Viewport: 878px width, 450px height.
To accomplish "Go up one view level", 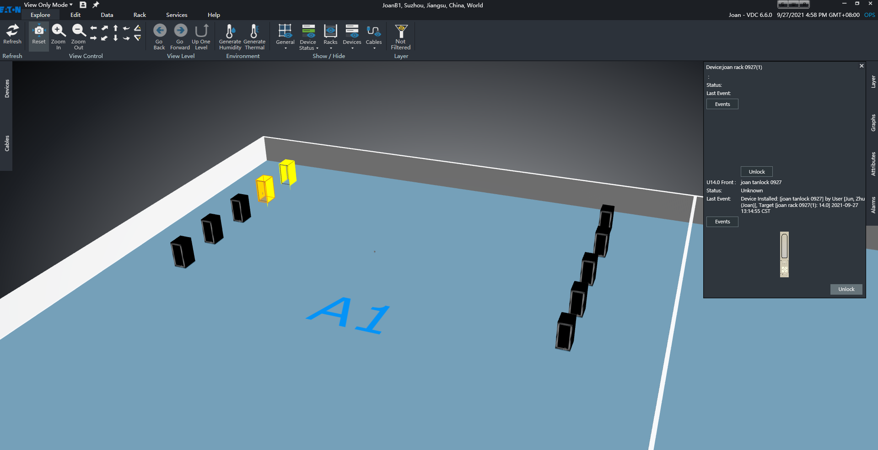I will pos(201,36).
